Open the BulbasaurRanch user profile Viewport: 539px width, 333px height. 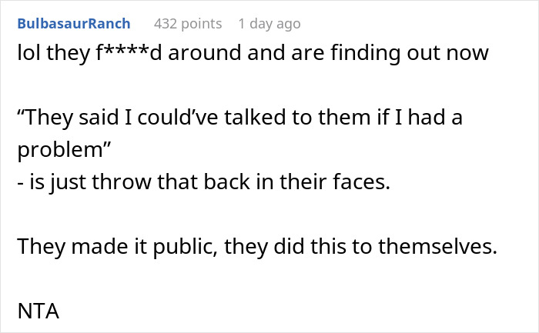point(74,24)
